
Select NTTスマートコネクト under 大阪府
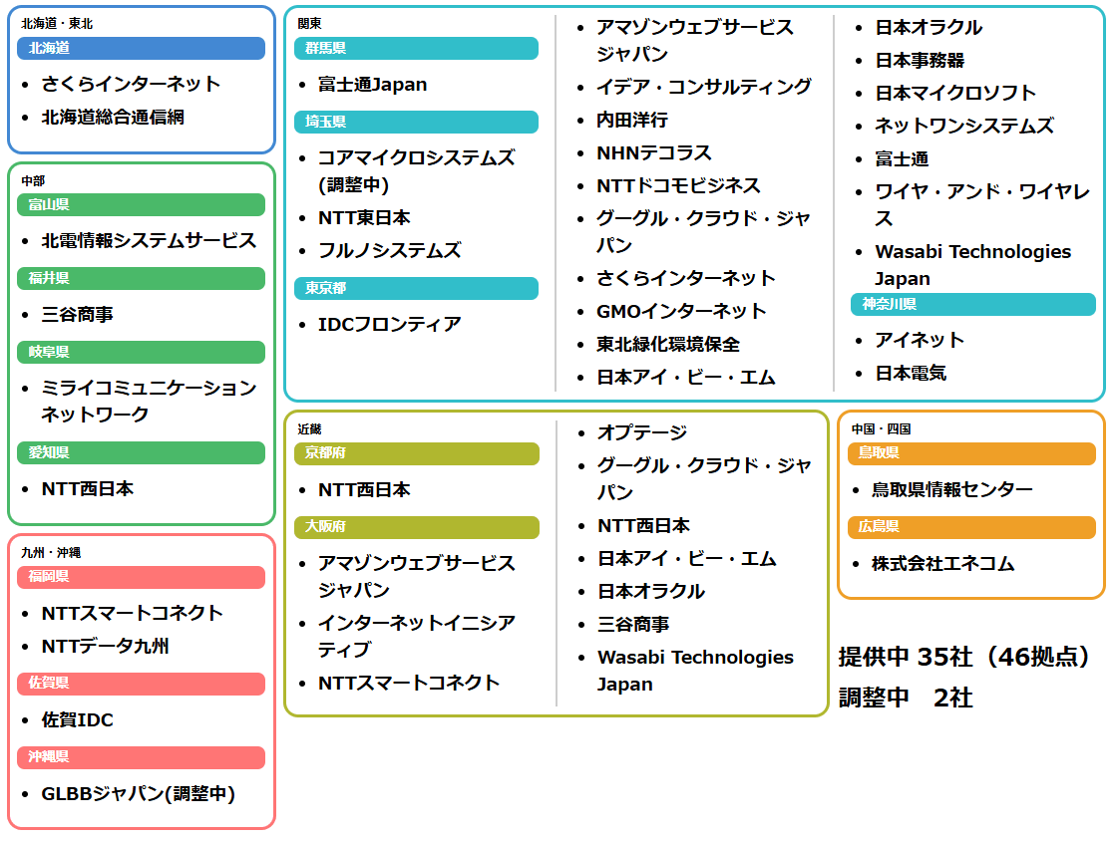click(409, 684)
